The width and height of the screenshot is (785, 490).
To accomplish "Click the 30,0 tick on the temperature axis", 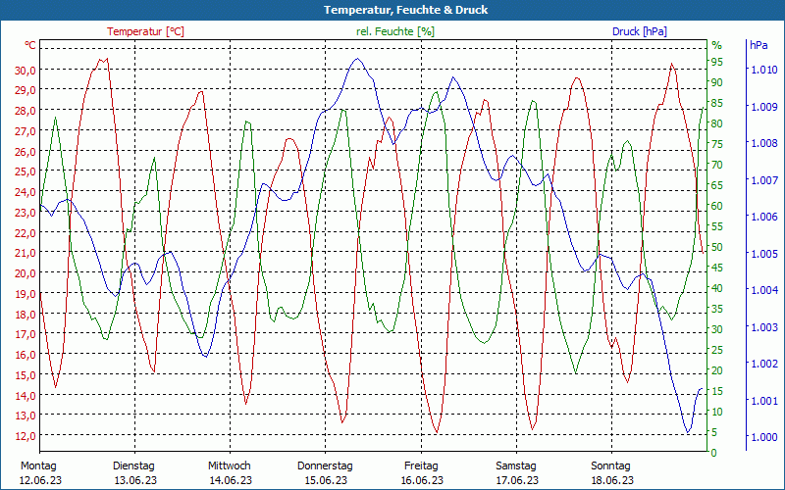I will [x=26, y=70].
